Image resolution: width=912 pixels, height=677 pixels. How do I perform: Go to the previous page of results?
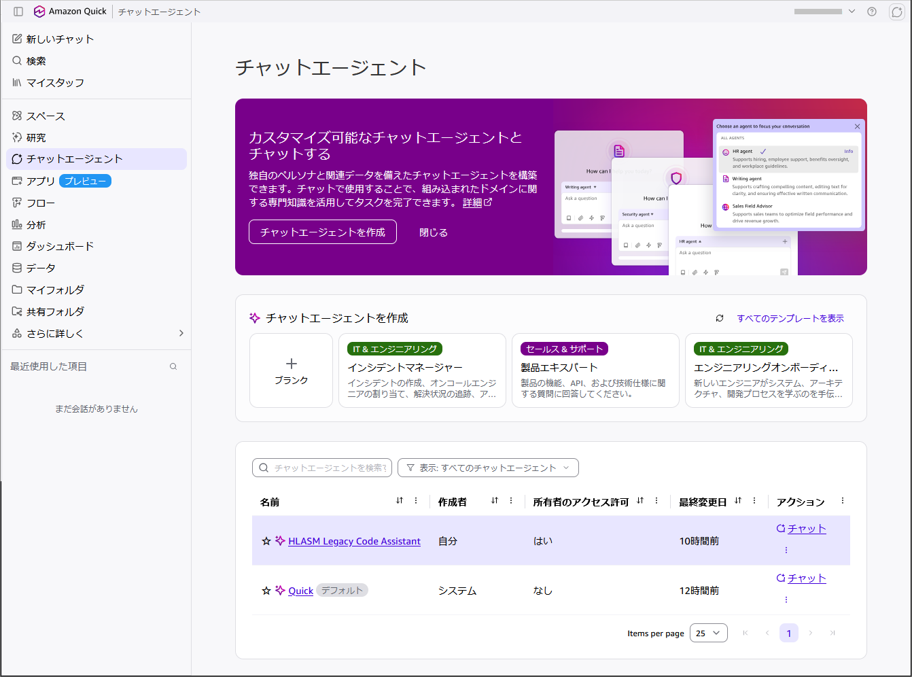tap(767, 633)
